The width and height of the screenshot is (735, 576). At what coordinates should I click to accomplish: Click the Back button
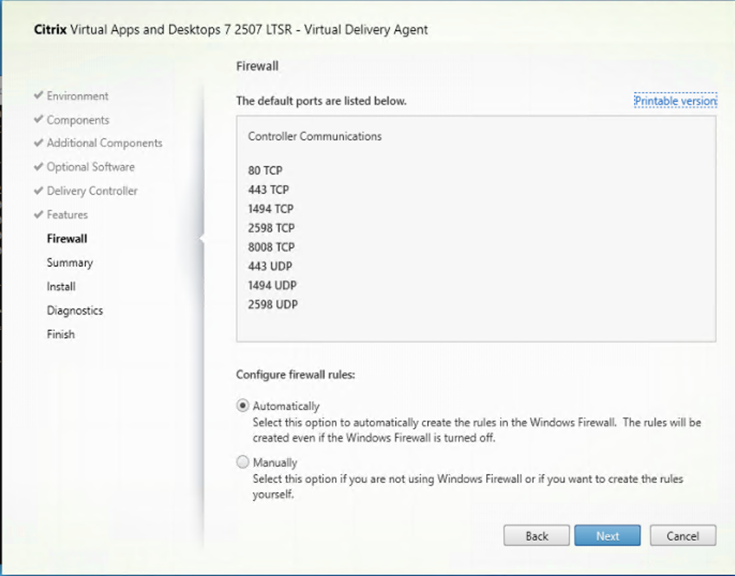click(x=536, y=535)
